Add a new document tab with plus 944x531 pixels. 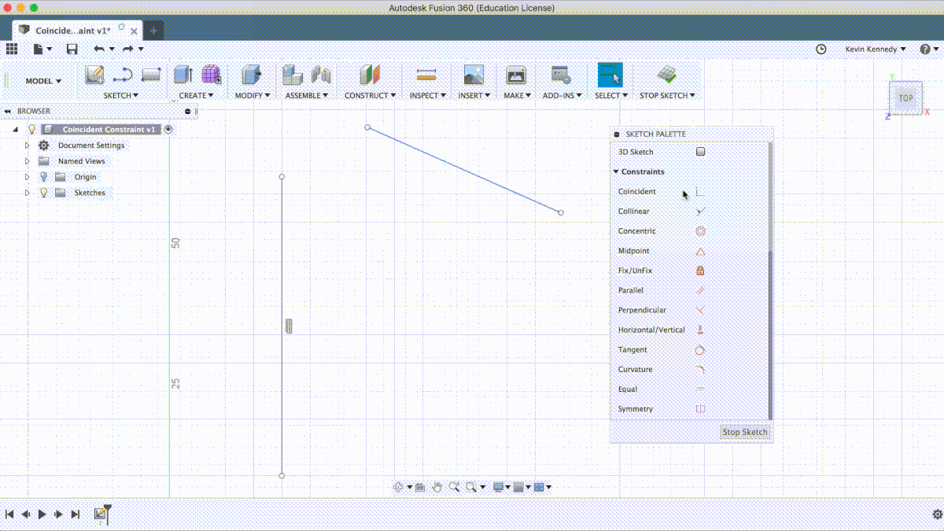click(153, 31)
